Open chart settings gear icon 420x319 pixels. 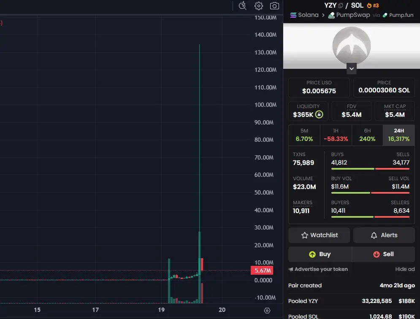pos(258,6)
